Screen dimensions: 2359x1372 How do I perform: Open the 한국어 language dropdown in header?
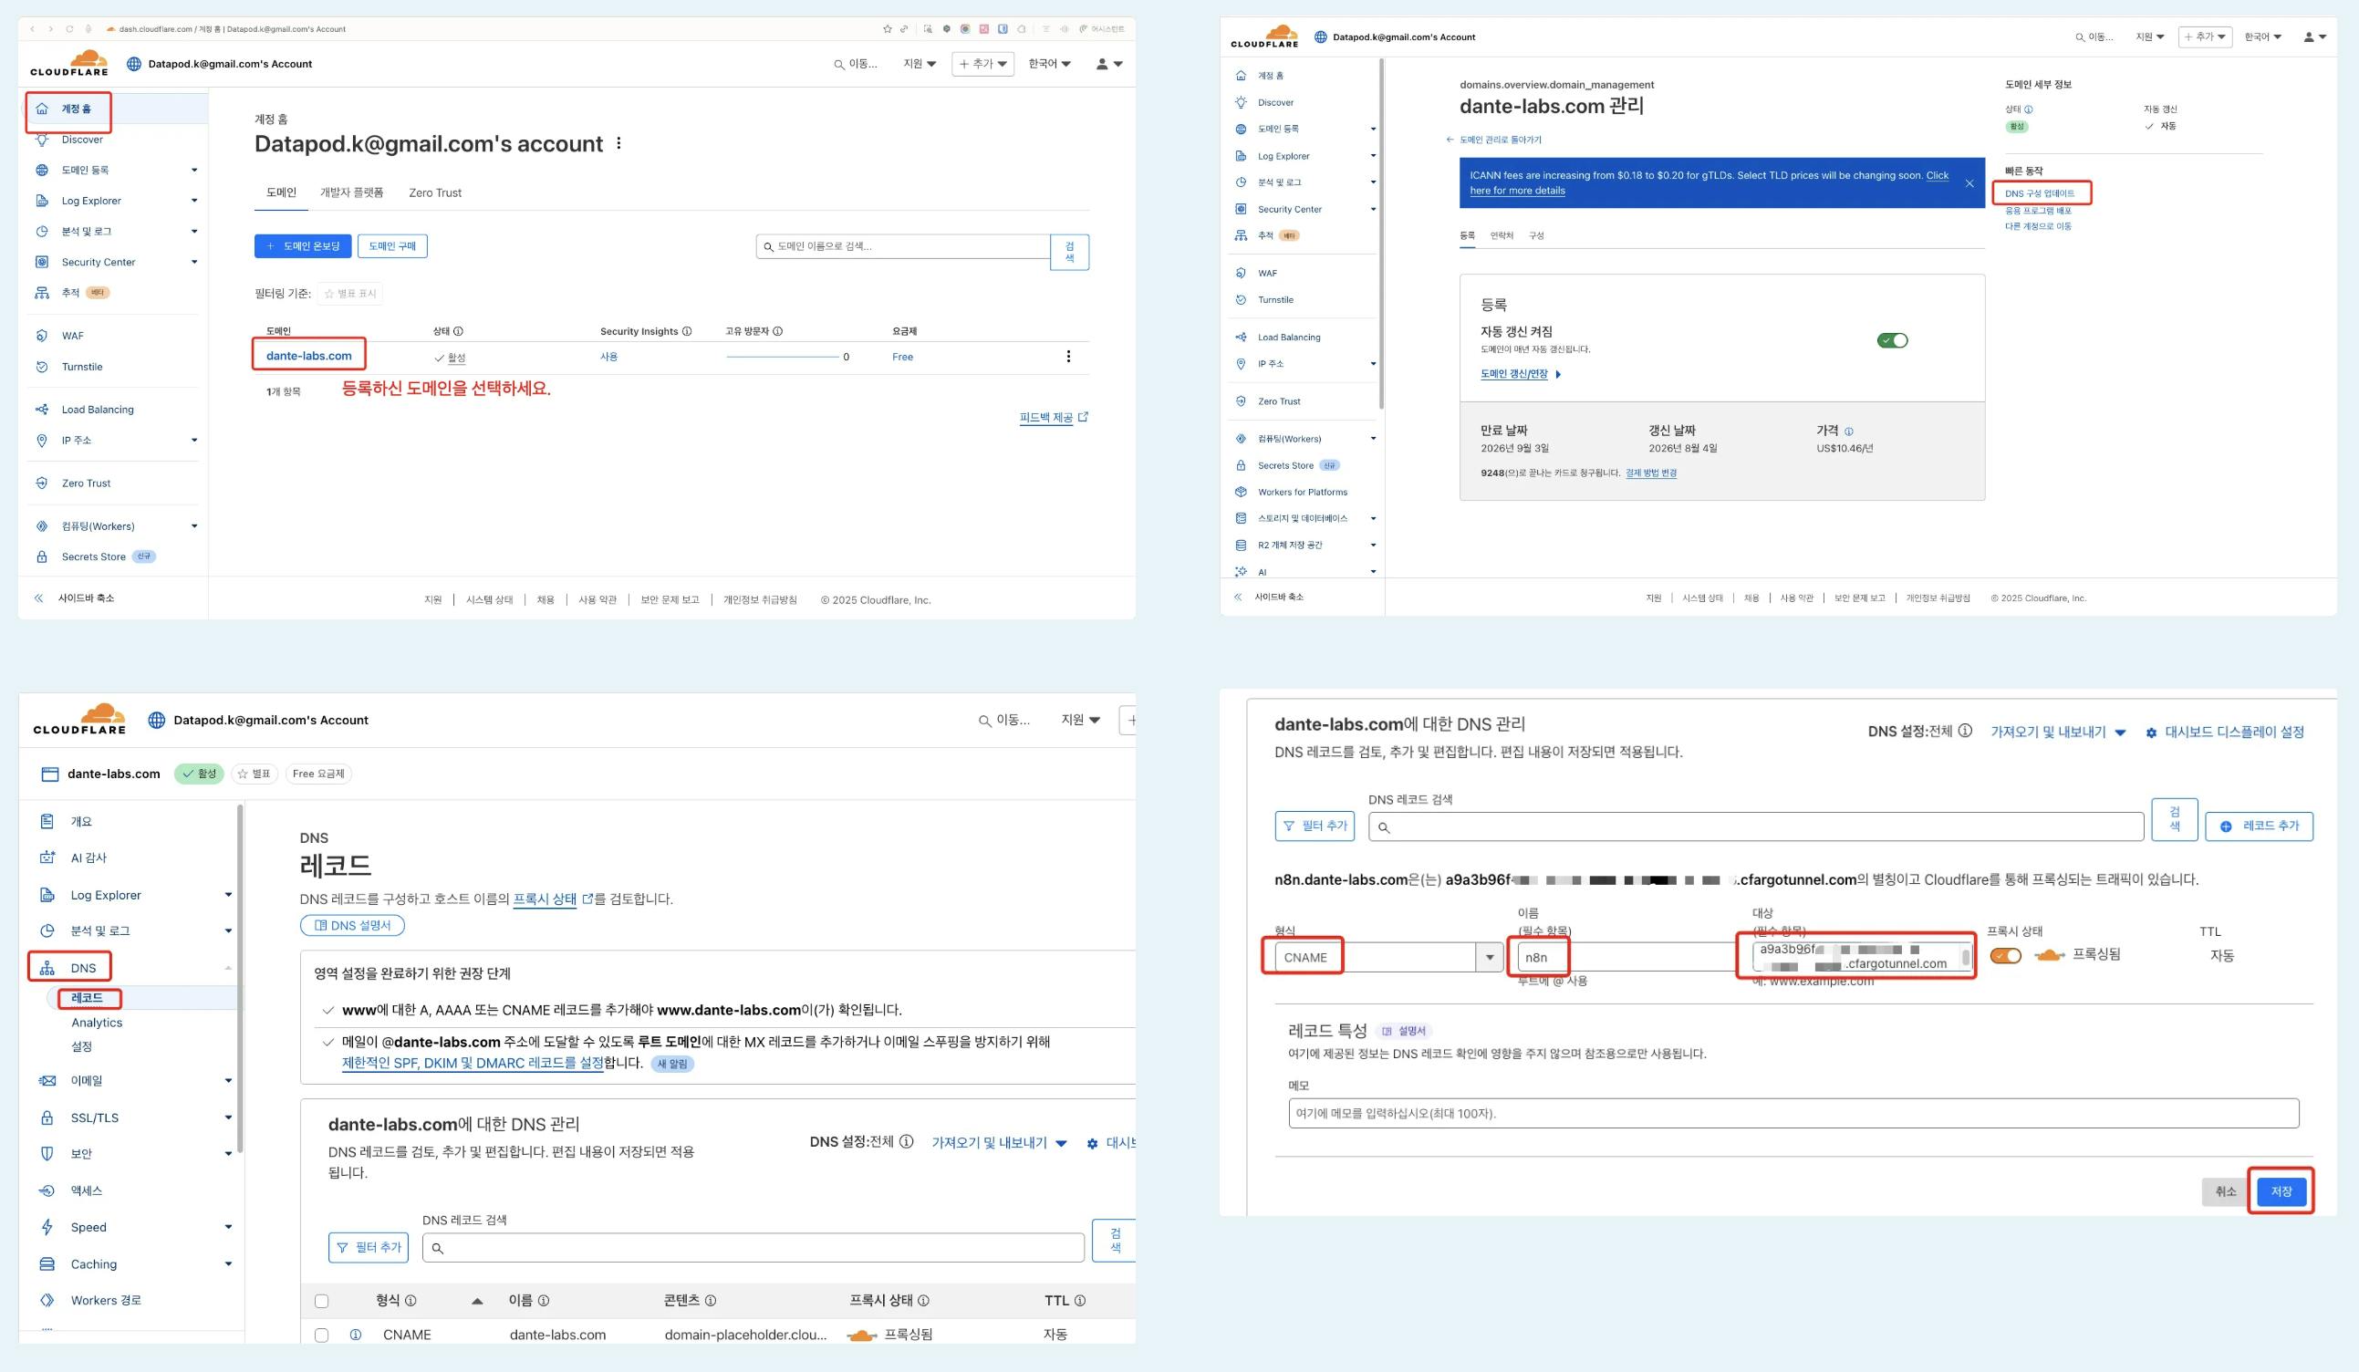(1049, 64)
